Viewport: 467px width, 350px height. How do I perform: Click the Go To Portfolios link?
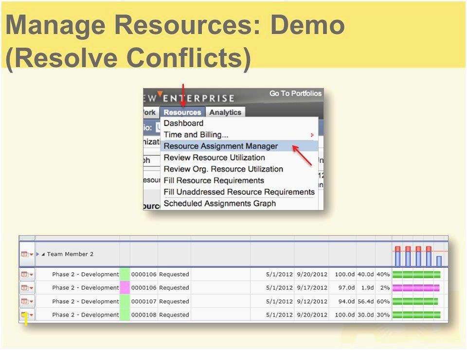[295, 93]
